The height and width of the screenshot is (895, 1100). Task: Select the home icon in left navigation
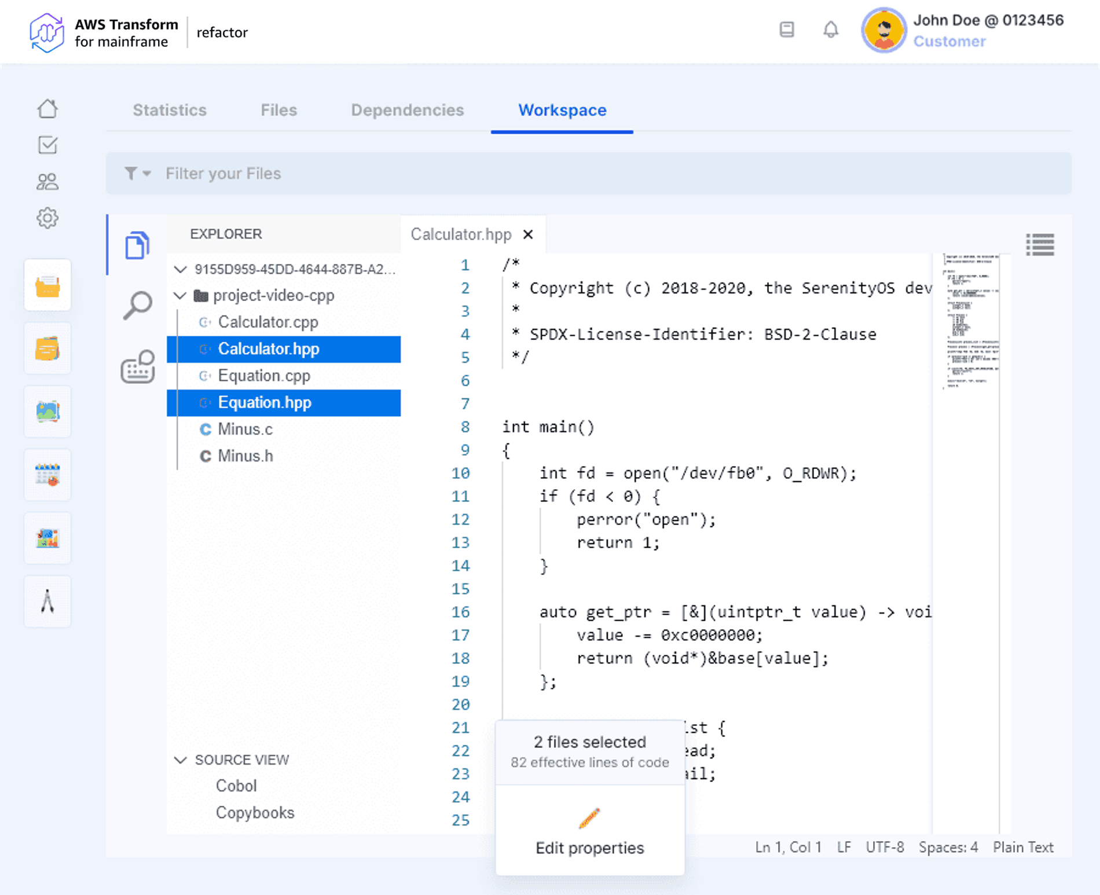pos(48,108)
